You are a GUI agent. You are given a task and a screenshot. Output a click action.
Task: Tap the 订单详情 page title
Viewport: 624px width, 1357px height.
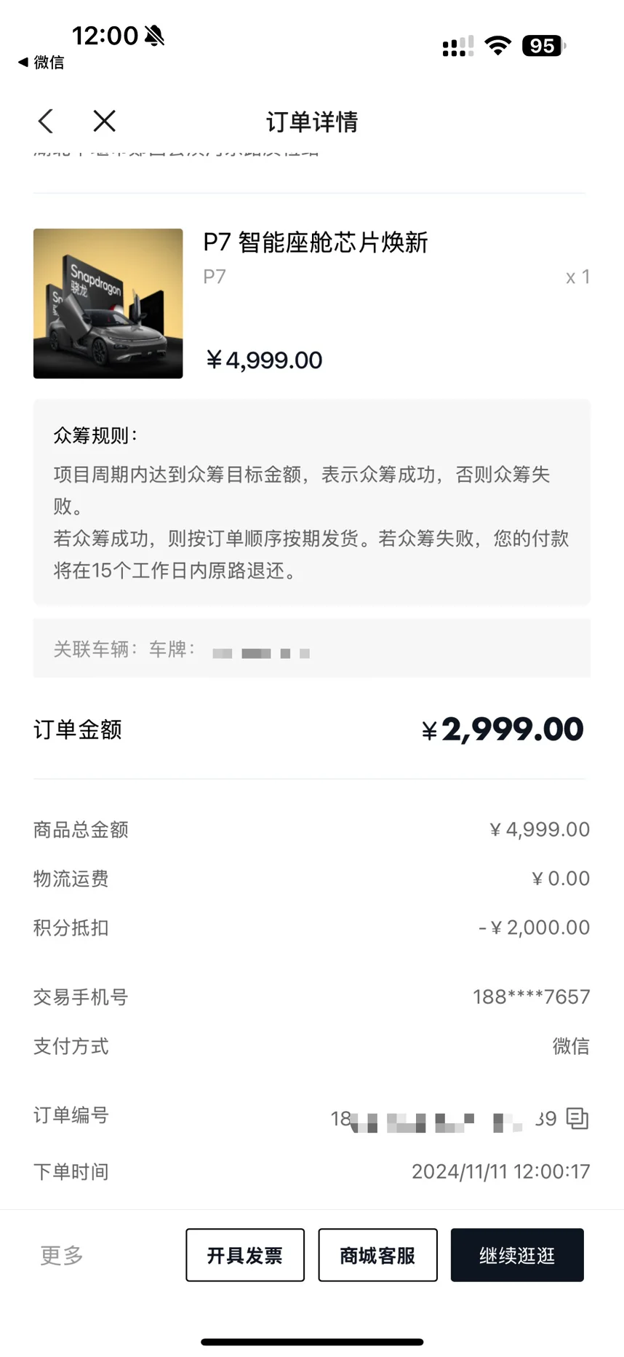312,122
